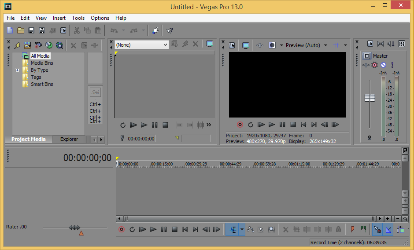Screen dimensions: 414x250
Task: Click the Cut scissors icon
Action: click(x=77, y=30)
